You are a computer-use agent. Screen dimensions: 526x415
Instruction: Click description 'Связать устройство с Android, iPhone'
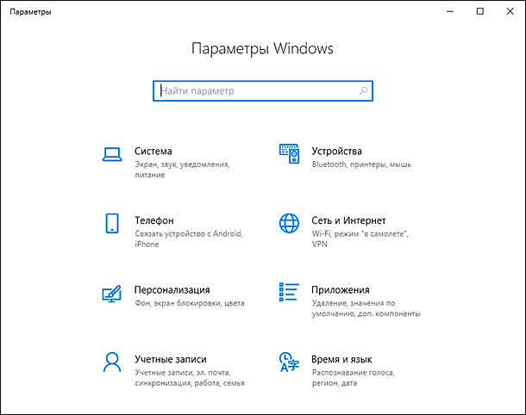tap(189, 238)
